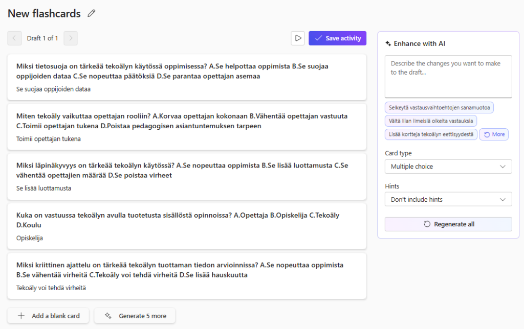The width and height of the screenshot is (524, 329).
Task: Type in the AI changes description box
Action: coord(448,76)
